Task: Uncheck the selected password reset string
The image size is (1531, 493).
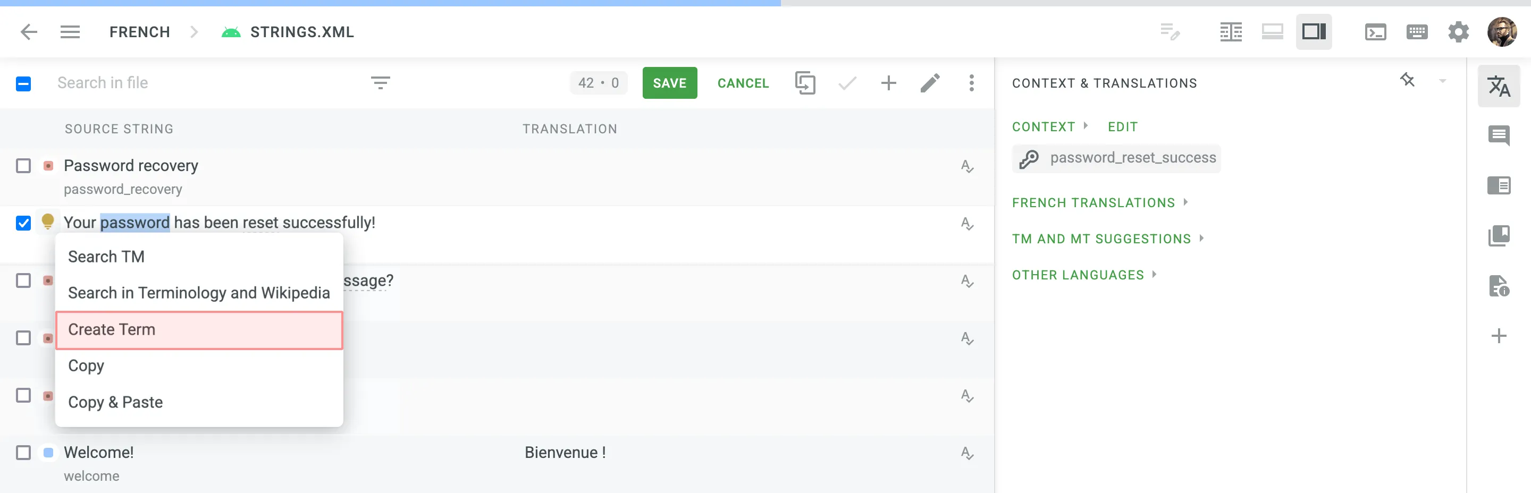Action: 23,223
